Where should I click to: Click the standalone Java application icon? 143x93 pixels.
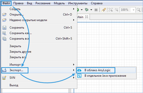pyautogui.click(x=79, y=76)
